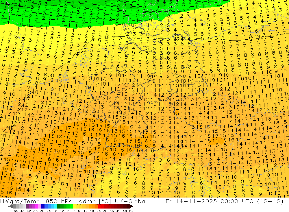Viewport: 289px width, 212px height.
Task: Select the [°C] units label in title
Action: pyautogui.click(x=105, y=201)
